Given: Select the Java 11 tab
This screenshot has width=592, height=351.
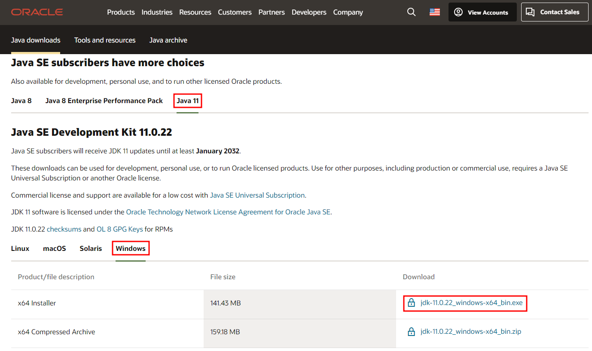Looking at the screenshot, I should (x=188, y=101).
